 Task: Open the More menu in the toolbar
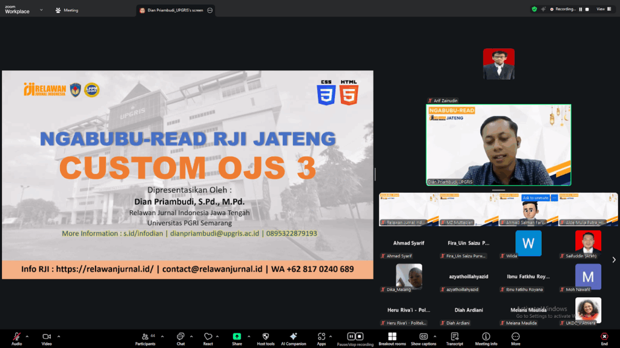tap(515, 337)
